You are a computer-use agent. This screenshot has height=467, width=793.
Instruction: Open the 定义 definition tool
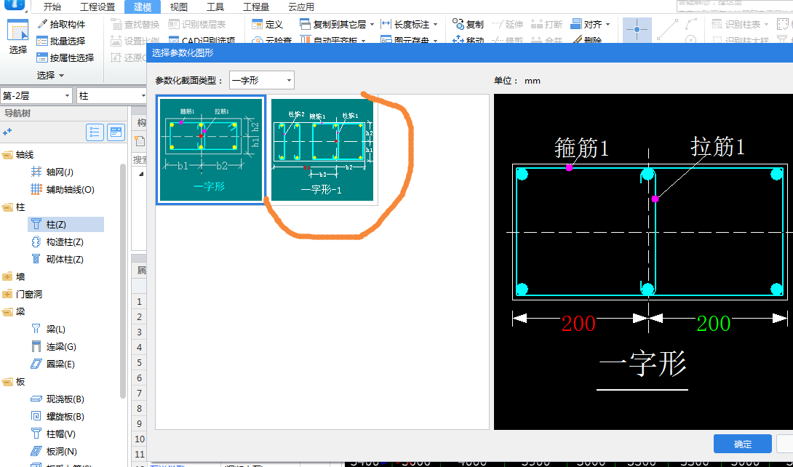(268, 24)
